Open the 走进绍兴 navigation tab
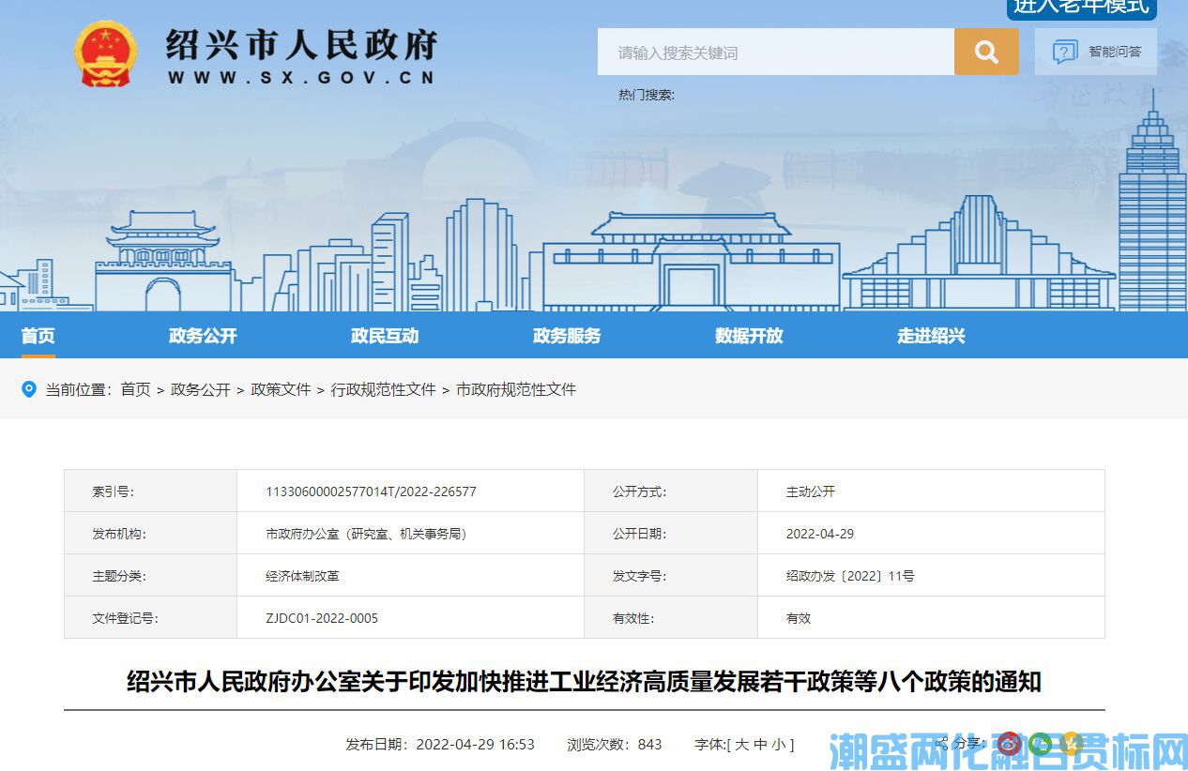1188x771 pixels. point(931,336)
